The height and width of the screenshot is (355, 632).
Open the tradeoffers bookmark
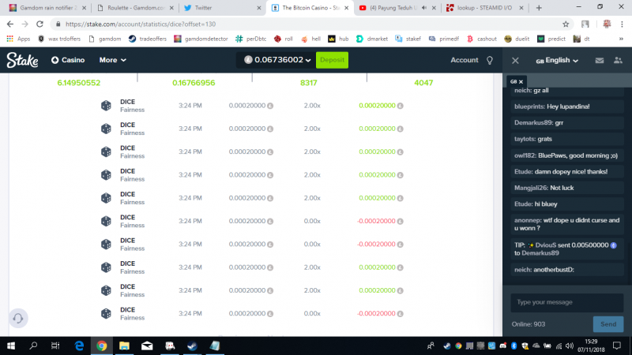[x=148, y=39]
